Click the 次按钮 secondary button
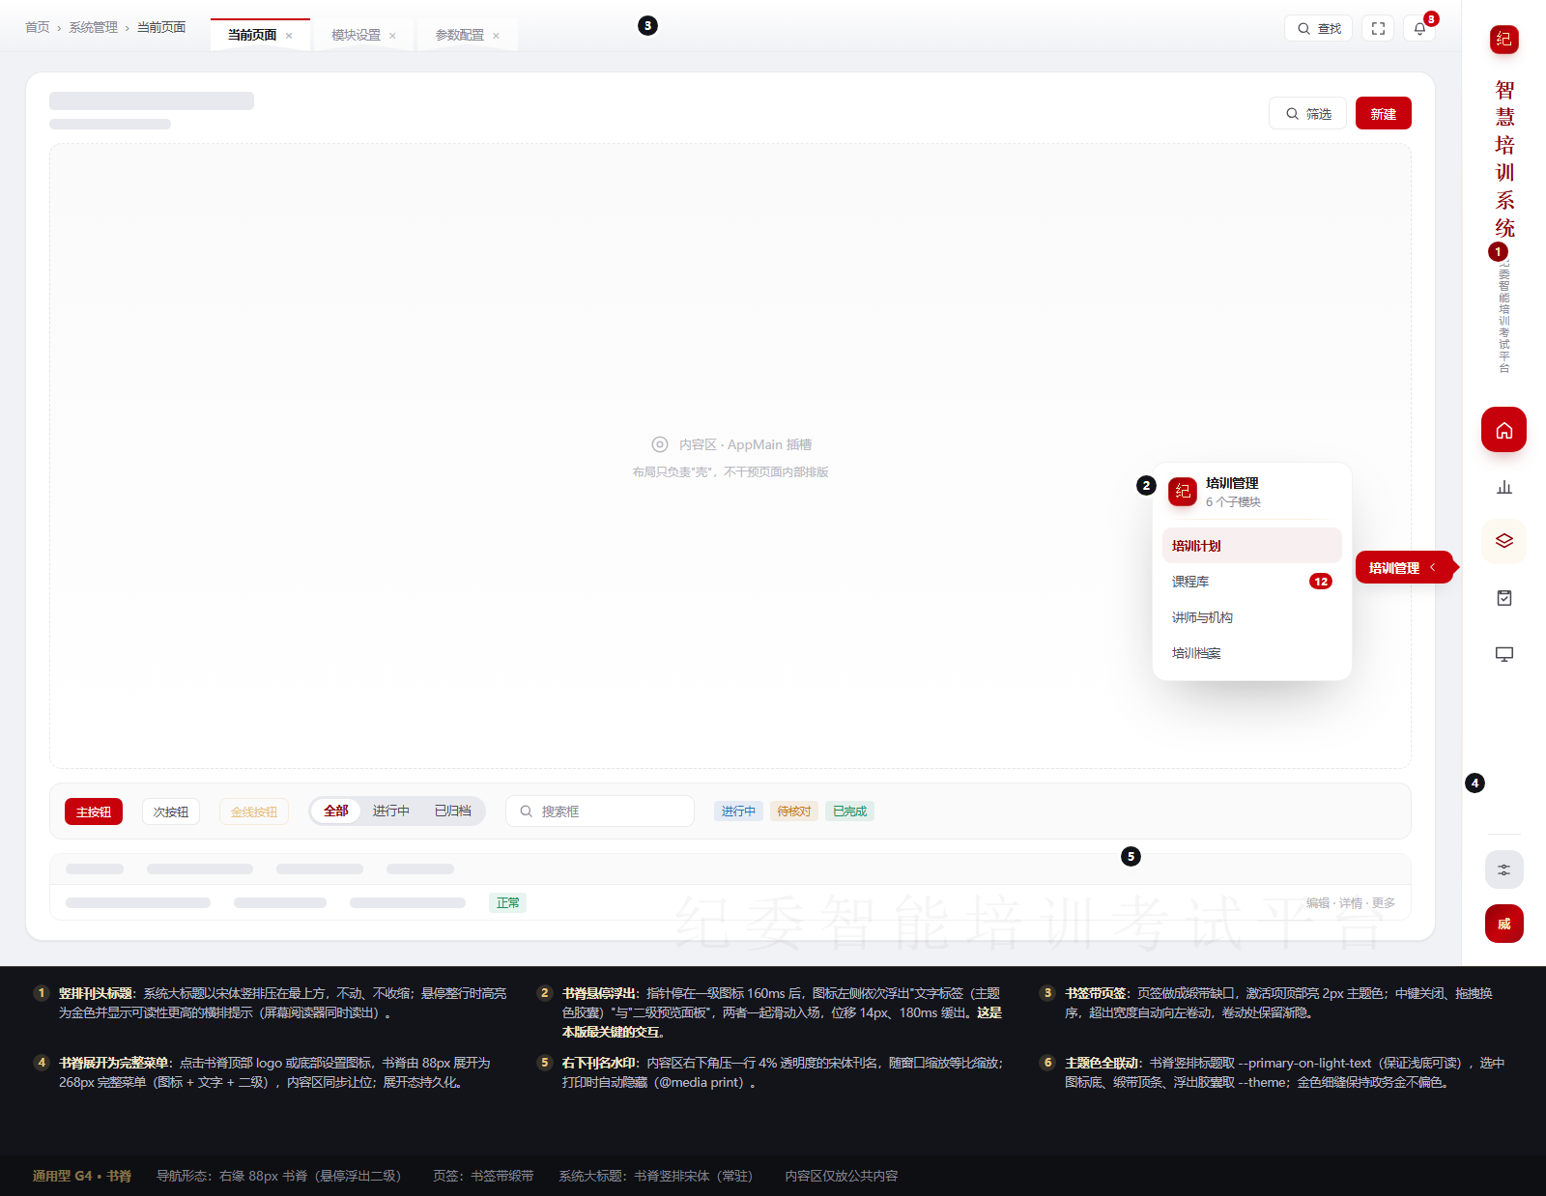This screenshot has height=1196, width=1546. coord(171,812)
